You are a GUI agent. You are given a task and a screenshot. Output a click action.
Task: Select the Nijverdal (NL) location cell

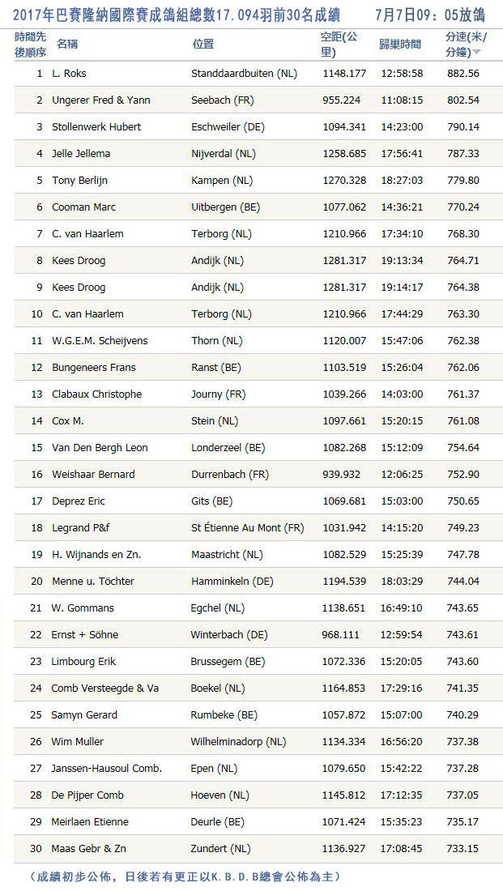(223, 153)
